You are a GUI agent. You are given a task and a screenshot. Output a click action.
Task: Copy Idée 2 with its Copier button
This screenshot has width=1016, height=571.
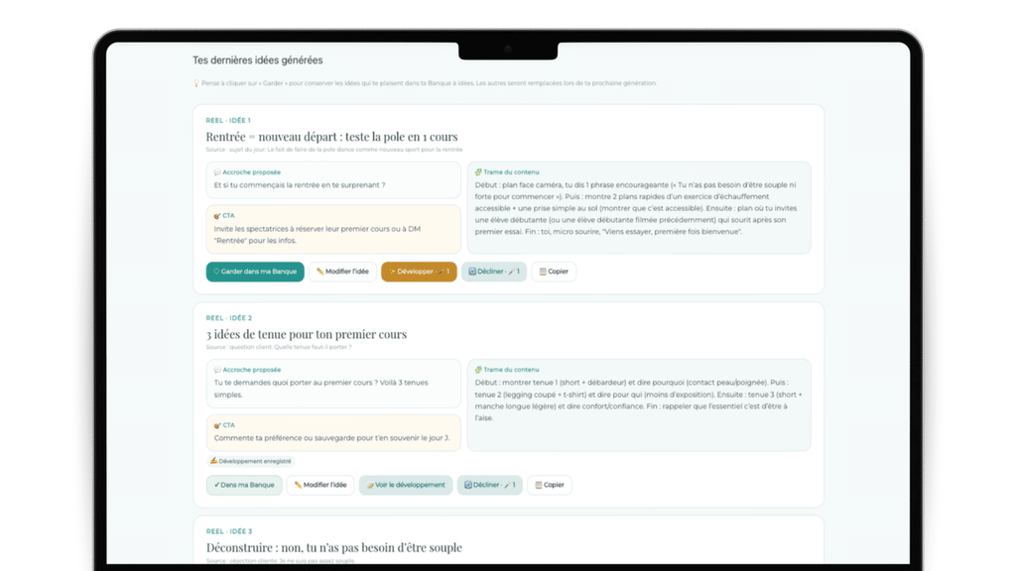550,485
